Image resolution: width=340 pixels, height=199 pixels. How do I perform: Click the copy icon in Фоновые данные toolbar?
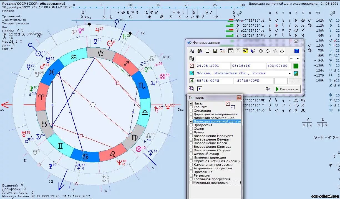point(192,51)
